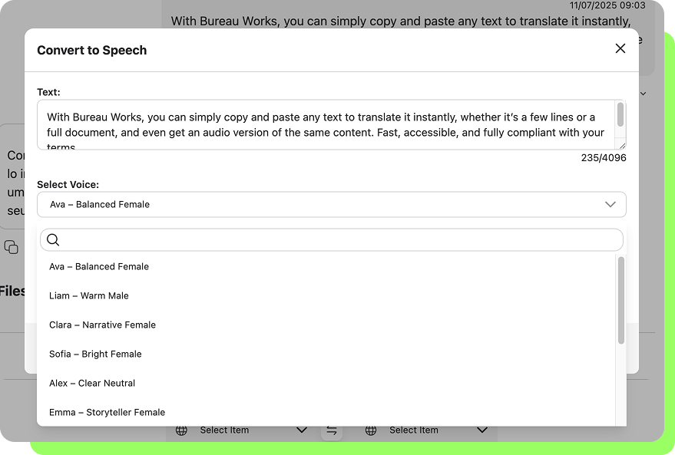Click the magnifier icon in voice search
Viewport: 675px width, 455px height.
pos(52,239)
